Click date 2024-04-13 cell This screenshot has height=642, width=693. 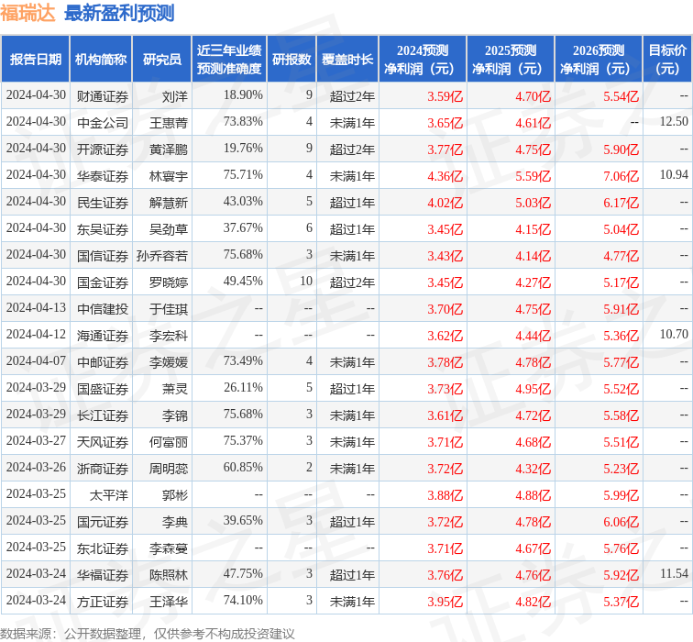pos(36,307)
